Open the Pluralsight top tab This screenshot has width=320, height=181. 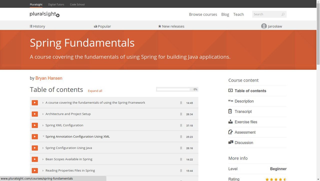pyautogui.click(x=36, y=4)
